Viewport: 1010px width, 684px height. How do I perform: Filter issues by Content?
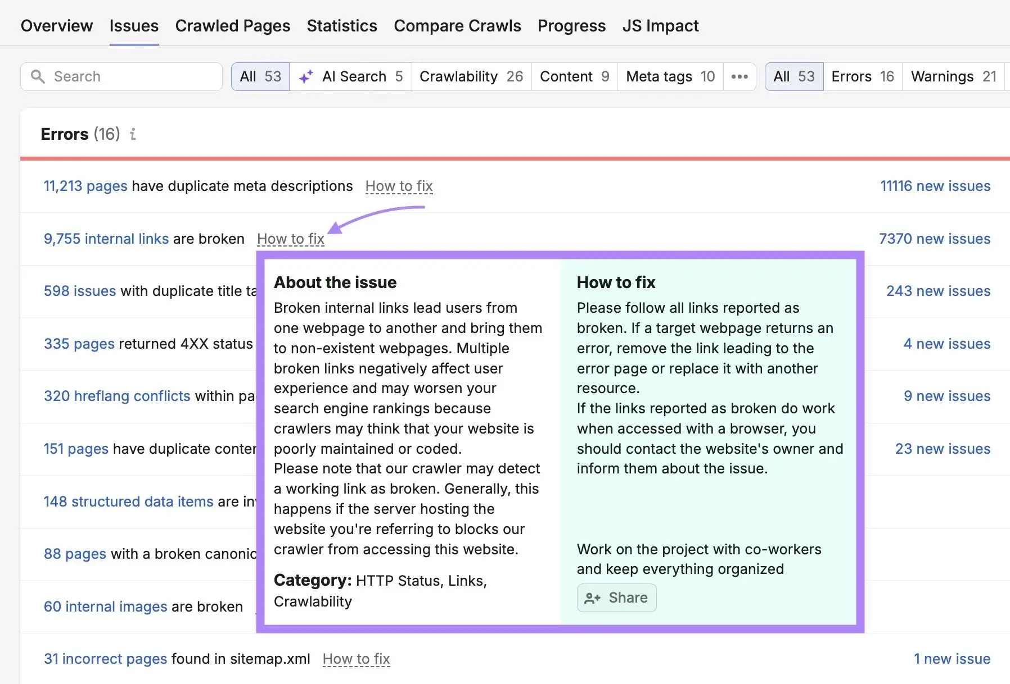point(574,76)
